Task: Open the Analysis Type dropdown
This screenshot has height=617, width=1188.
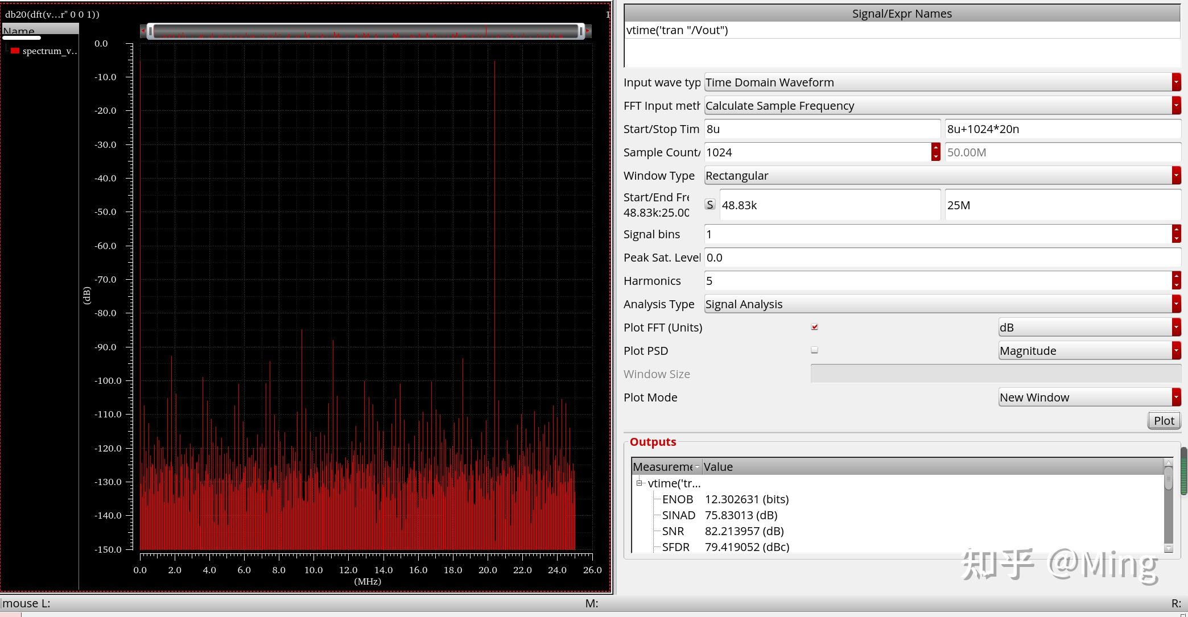Action: (1176, 304)
